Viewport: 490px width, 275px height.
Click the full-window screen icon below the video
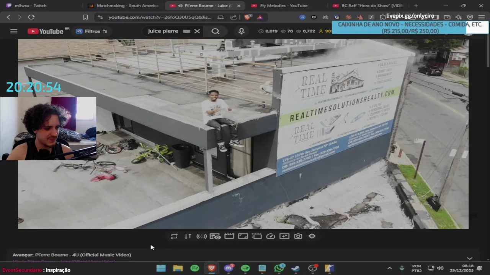[x=243, y=236]
